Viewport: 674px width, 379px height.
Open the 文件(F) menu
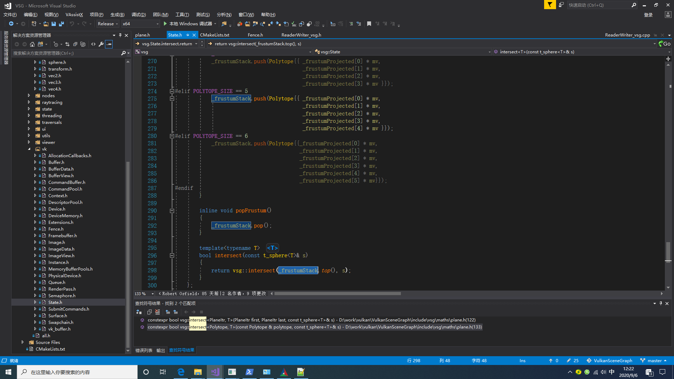(x=10, y=15)
